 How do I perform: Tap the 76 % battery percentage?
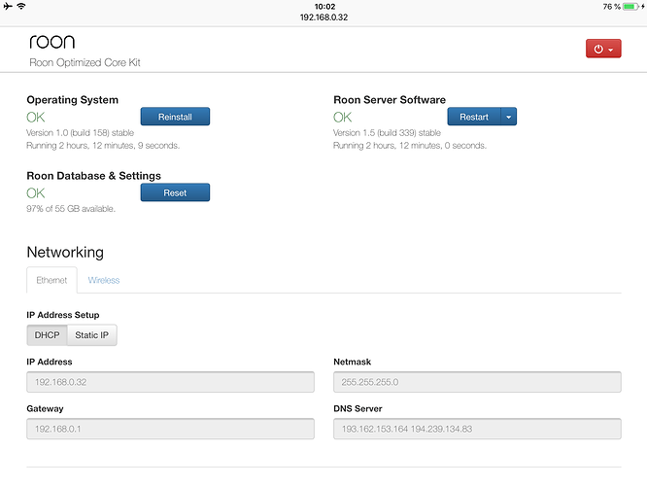point(611,7)
